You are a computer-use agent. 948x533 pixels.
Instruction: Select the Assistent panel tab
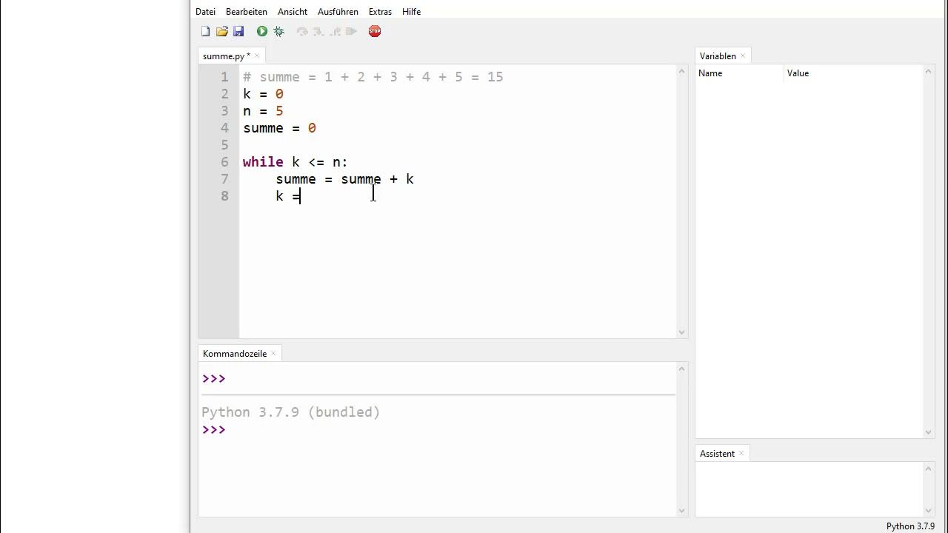pyautogui.click(x=717, y=454)
